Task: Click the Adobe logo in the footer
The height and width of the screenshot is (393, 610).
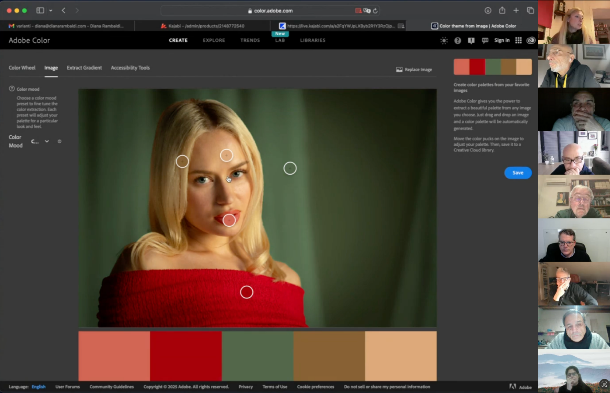Action: click(520, 387)
